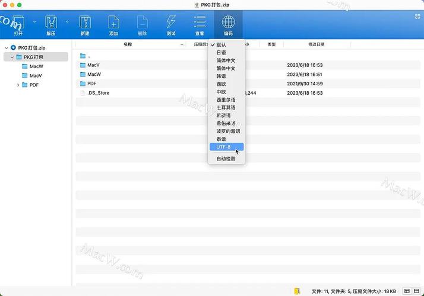Click the .DS_Store file icon

pos(83,93)
